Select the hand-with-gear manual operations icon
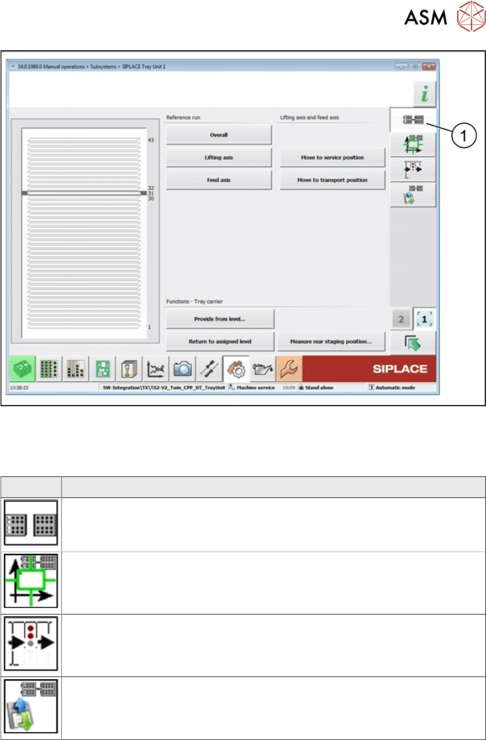 pos(236,369)
